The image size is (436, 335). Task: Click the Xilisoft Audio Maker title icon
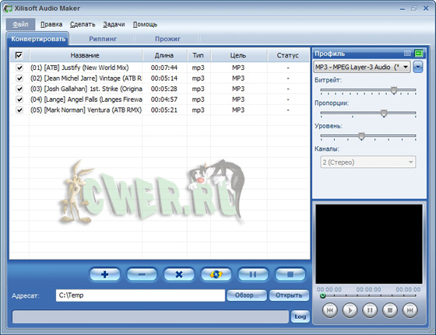(x=8, y=9)
